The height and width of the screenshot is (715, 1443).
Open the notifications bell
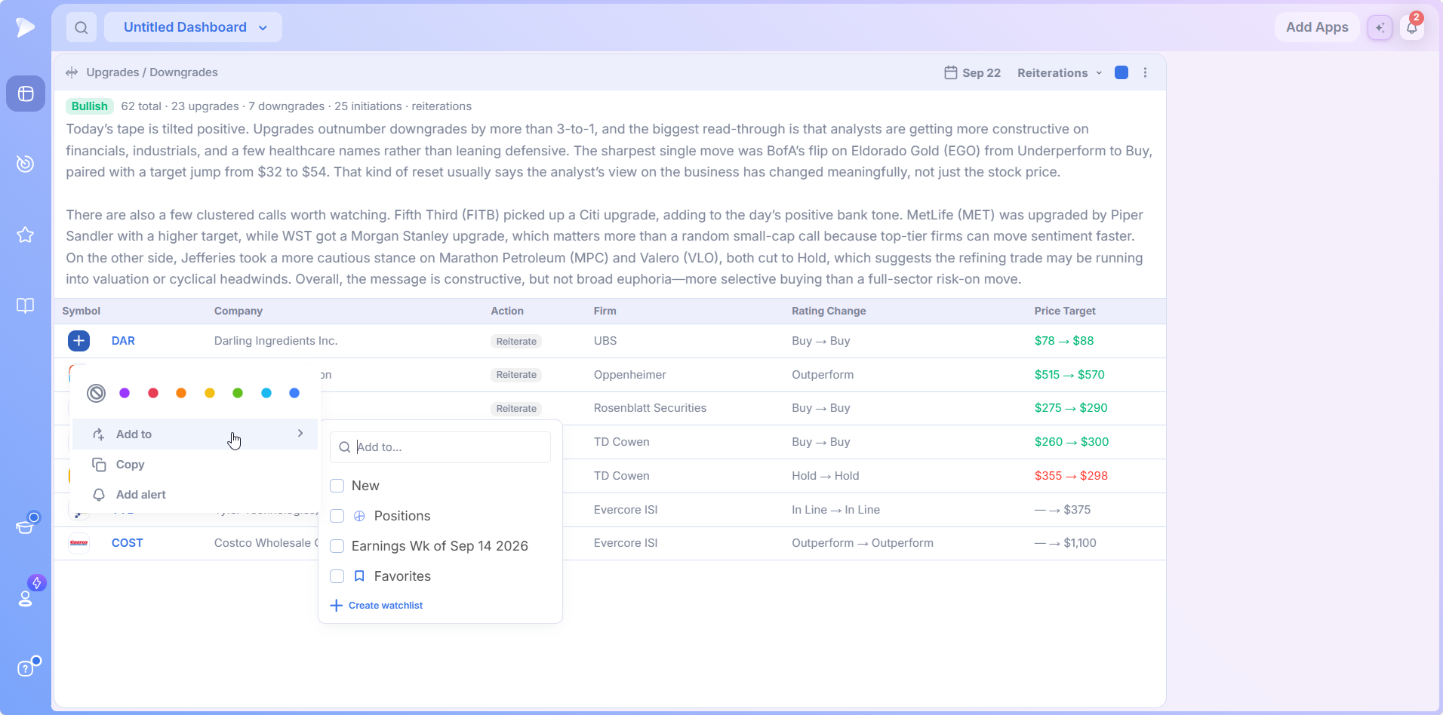click(x=1412, y=27)
